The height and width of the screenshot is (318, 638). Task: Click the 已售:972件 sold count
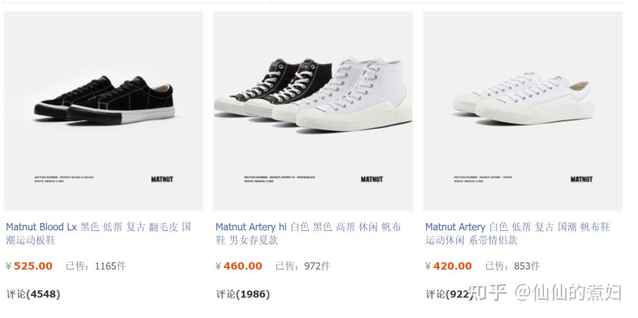(x=303, y=266)
